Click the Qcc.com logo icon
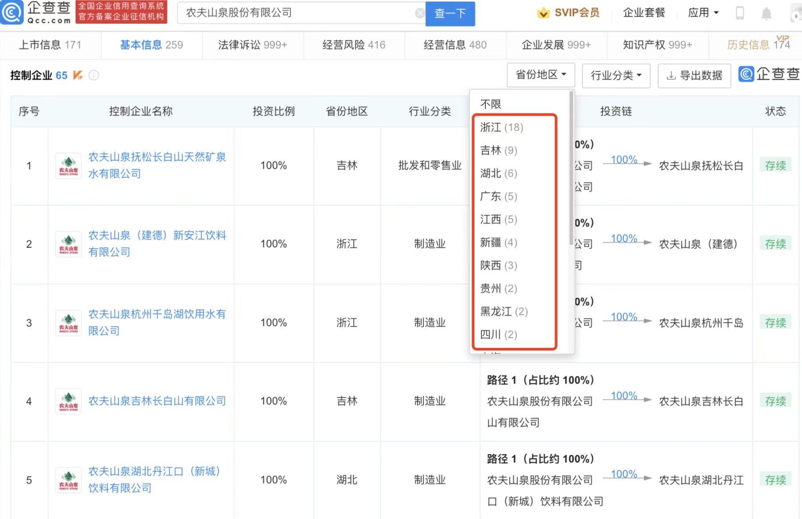Image resolution: width=802 pixels, height=519 pixels. [x=12, y=12]
